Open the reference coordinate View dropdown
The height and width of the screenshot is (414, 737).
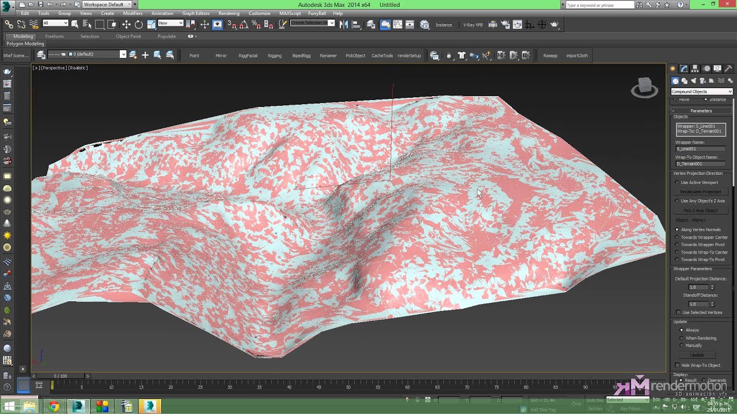170,23
